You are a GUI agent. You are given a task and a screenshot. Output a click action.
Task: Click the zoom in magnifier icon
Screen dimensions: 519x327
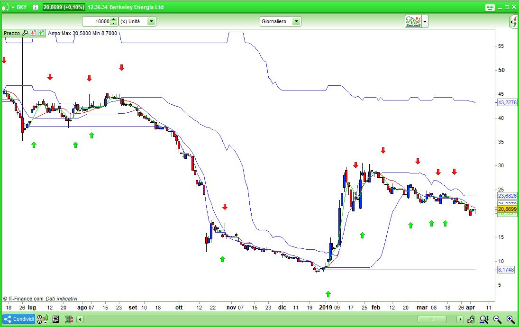pos(510,319)
